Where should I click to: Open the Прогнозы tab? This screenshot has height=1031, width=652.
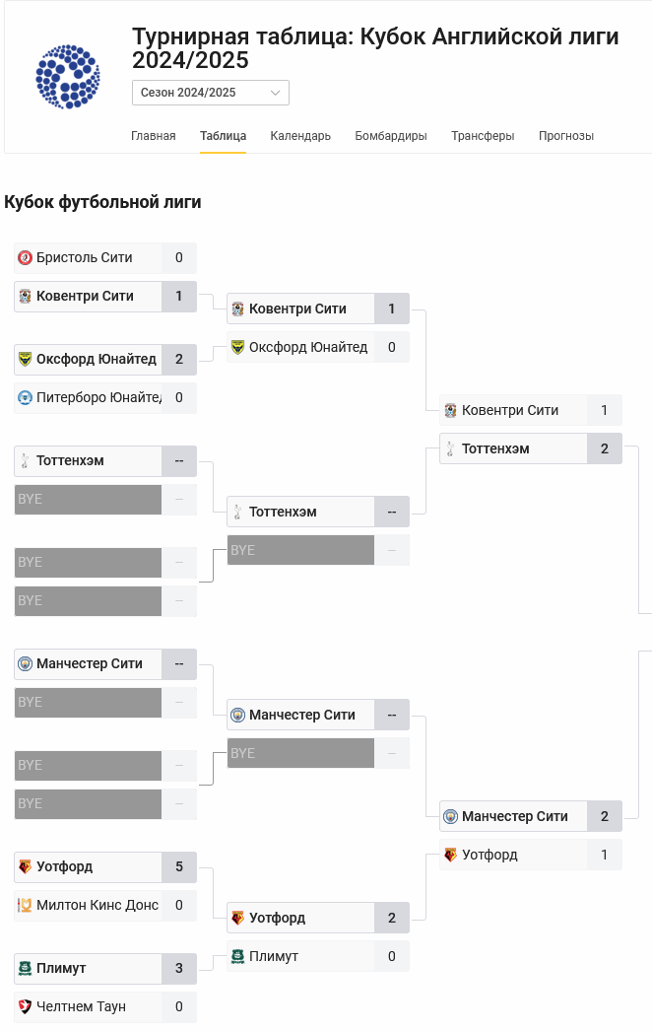click(x=566, y=136)
